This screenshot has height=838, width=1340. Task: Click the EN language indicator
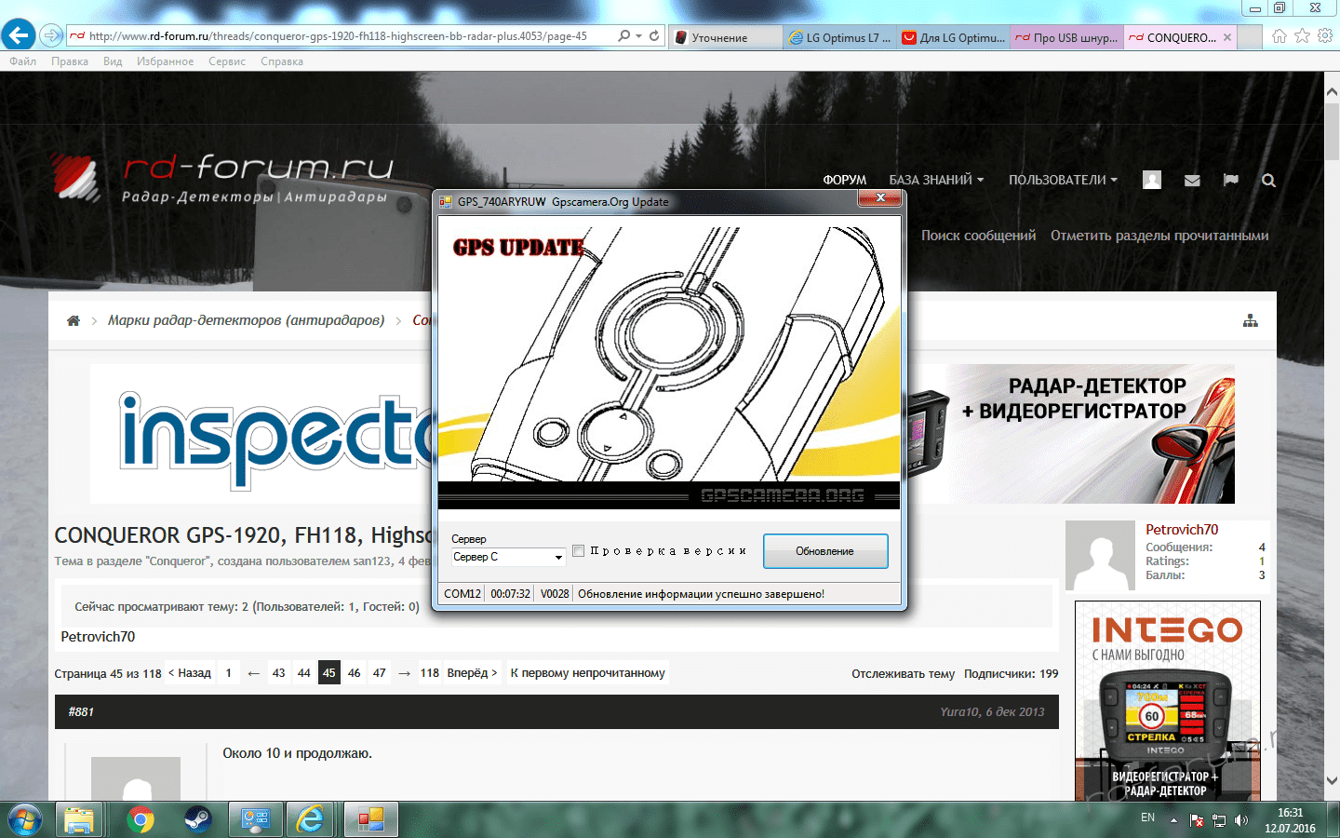(1147, 818)
